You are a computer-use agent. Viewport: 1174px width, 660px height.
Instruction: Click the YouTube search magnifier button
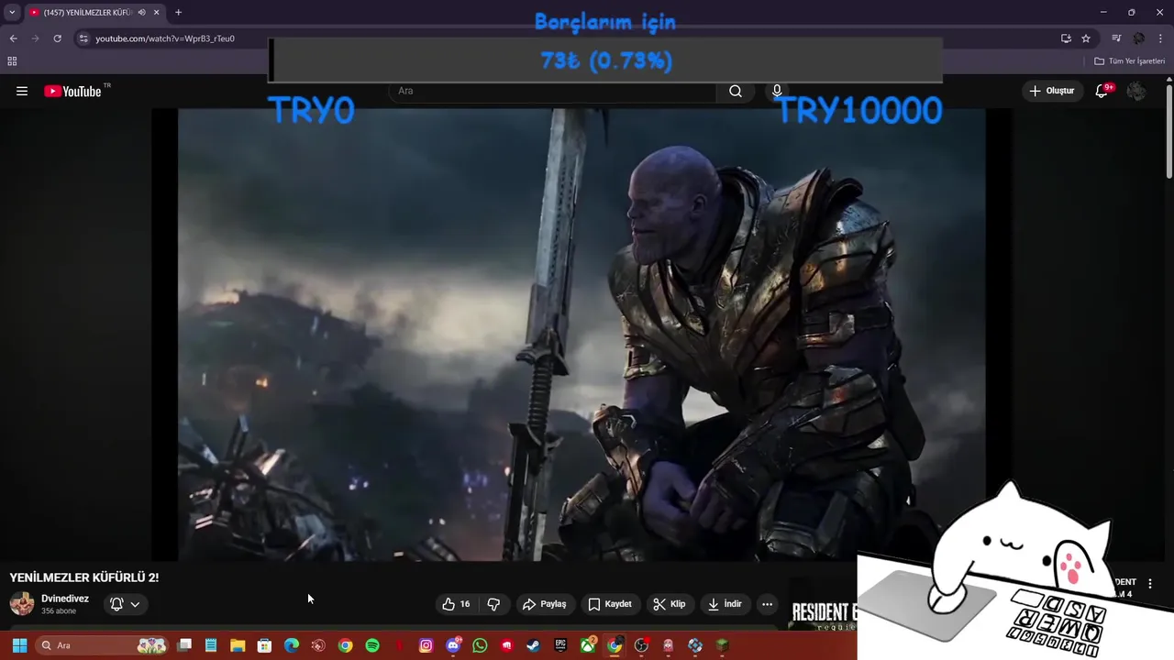coord(736,91)
